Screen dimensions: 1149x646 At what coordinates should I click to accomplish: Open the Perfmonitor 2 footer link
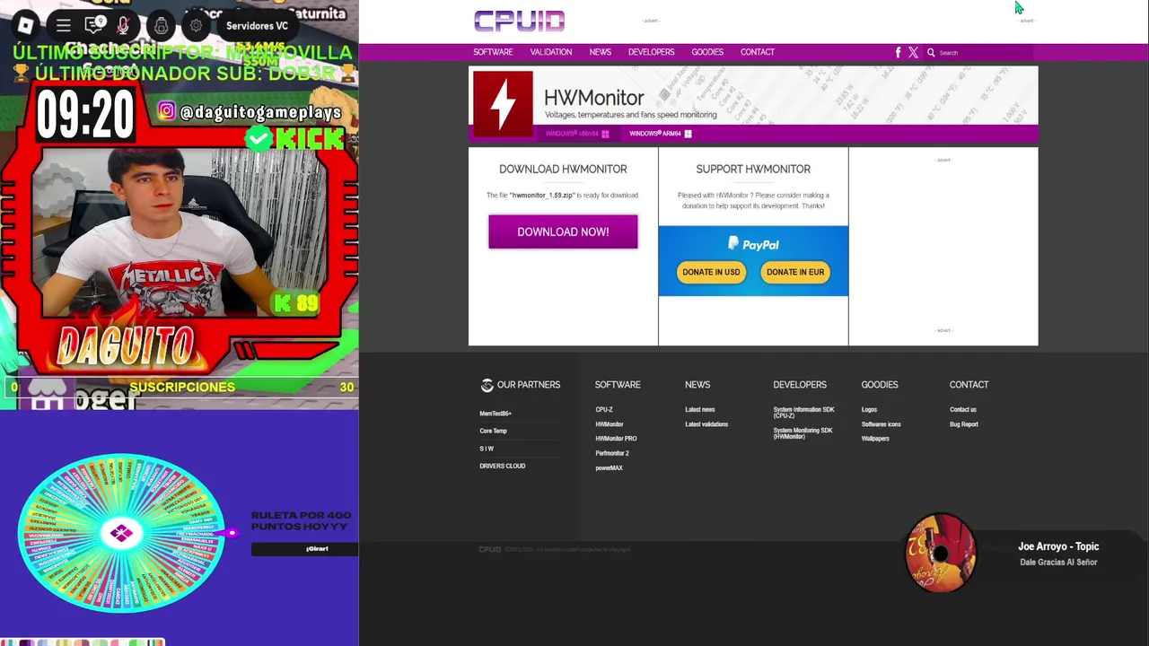click(612, 453)
